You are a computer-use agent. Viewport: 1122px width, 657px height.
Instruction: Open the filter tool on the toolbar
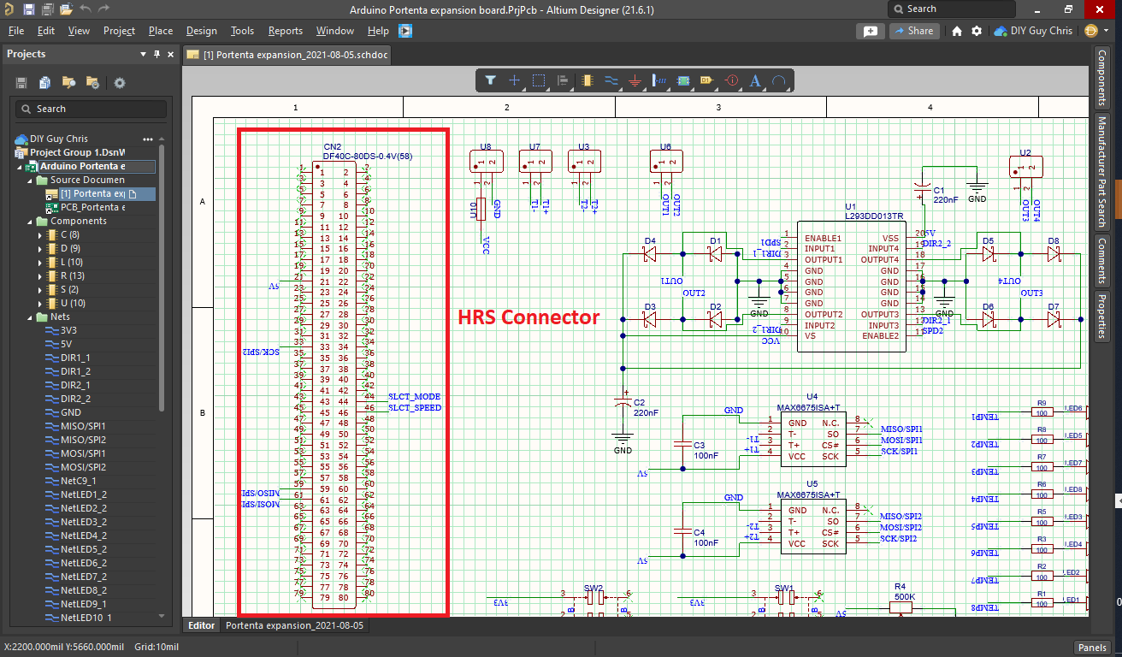pyautogui.click(x=490, y=80)
